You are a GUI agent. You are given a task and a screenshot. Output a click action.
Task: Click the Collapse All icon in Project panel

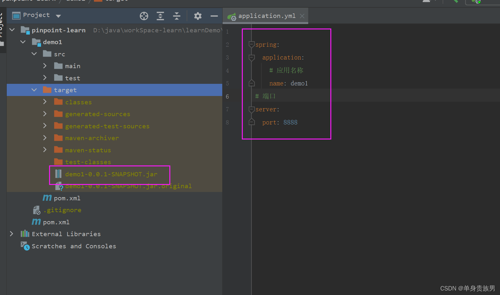point(177,16)
